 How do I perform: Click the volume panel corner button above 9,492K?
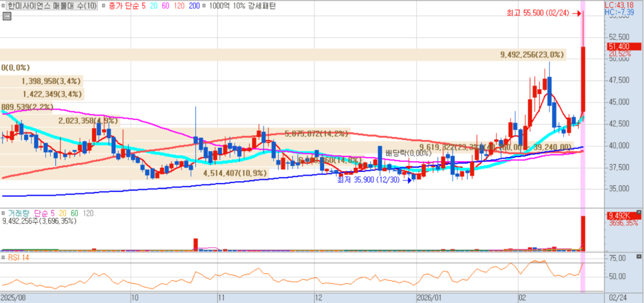[x=638, y=211]
